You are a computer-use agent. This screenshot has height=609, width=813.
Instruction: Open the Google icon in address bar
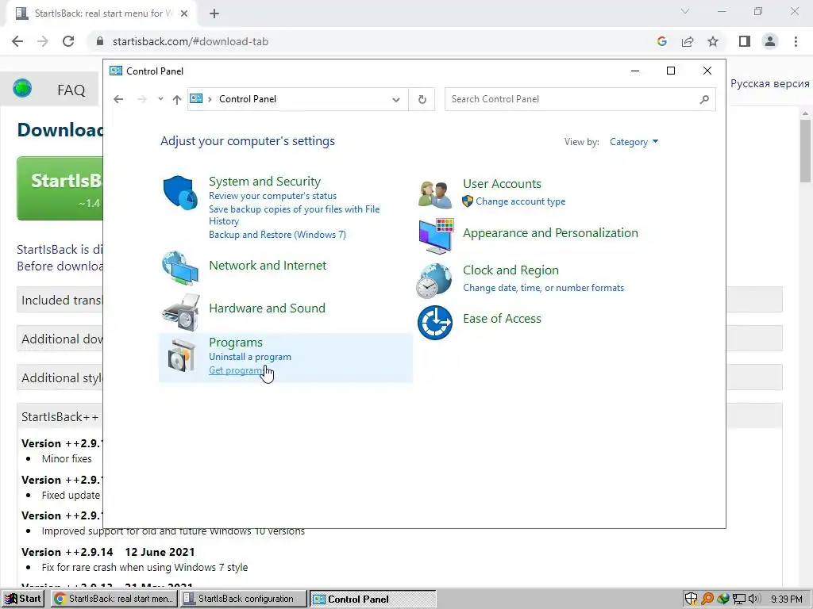661,41
